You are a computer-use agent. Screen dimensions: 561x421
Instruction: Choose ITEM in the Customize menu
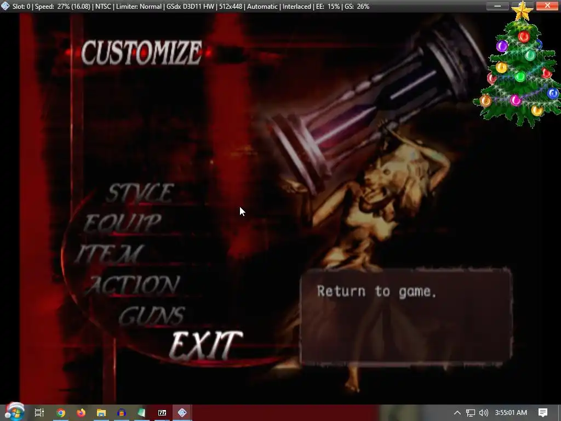pos(109,254)
